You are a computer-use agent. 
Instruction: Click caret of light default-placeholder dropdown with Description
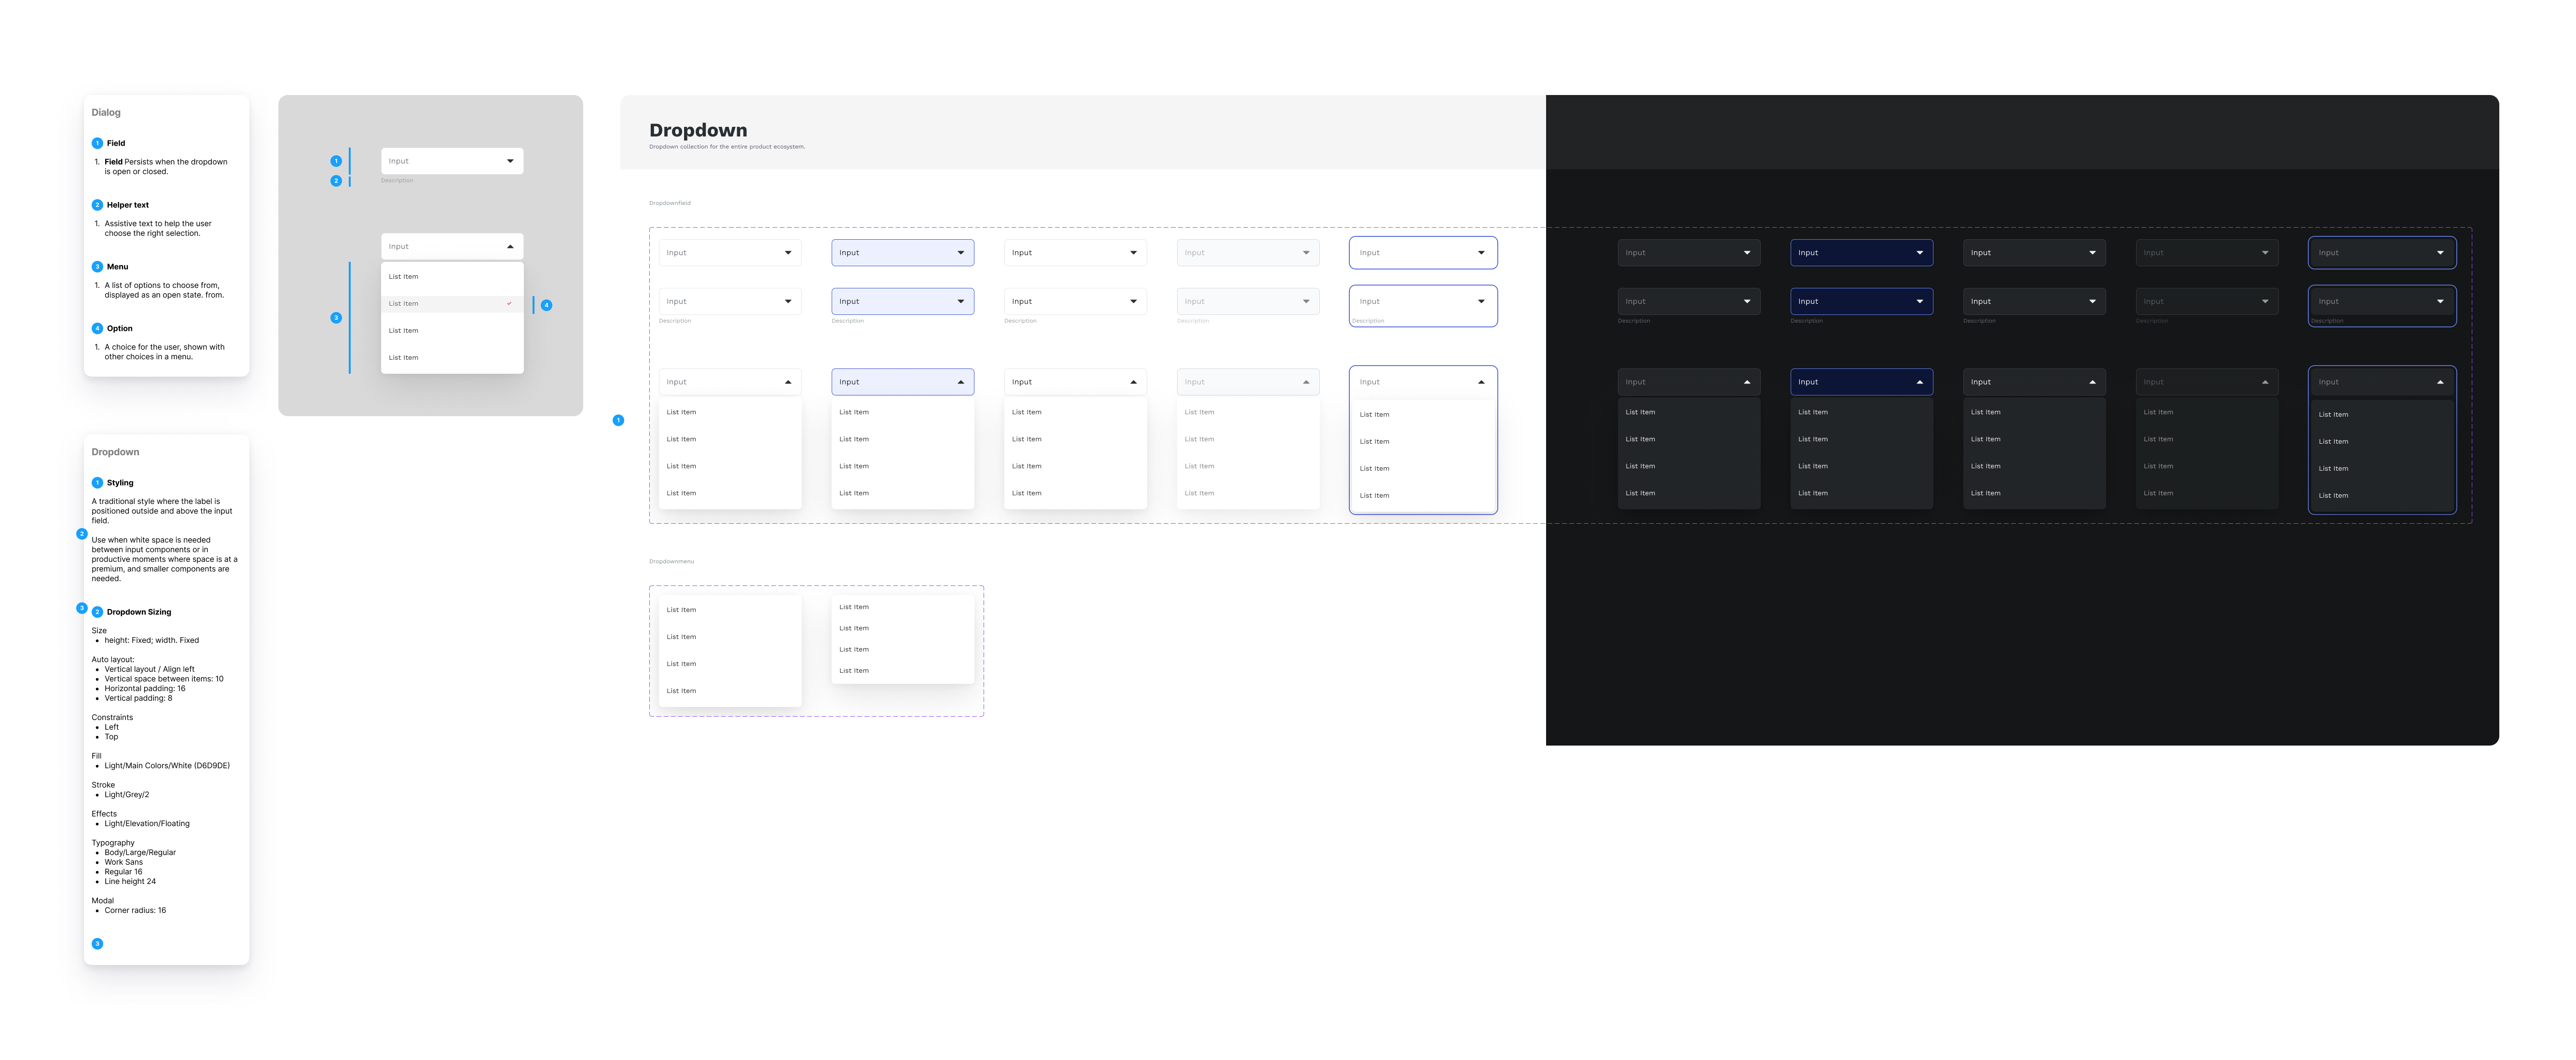pos(788,301)
